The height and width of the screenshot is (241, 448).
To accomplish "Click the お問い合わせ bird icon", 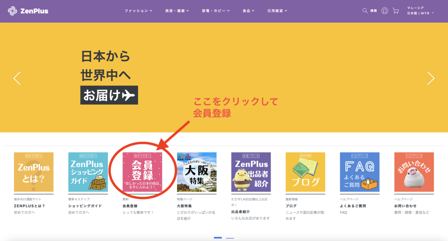I will click(414, 172).
